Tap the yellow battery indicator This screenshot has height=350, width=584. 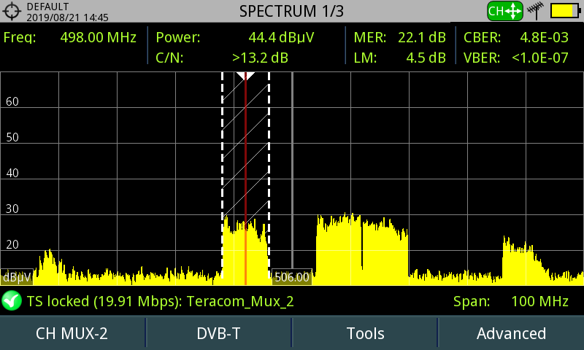565,11
